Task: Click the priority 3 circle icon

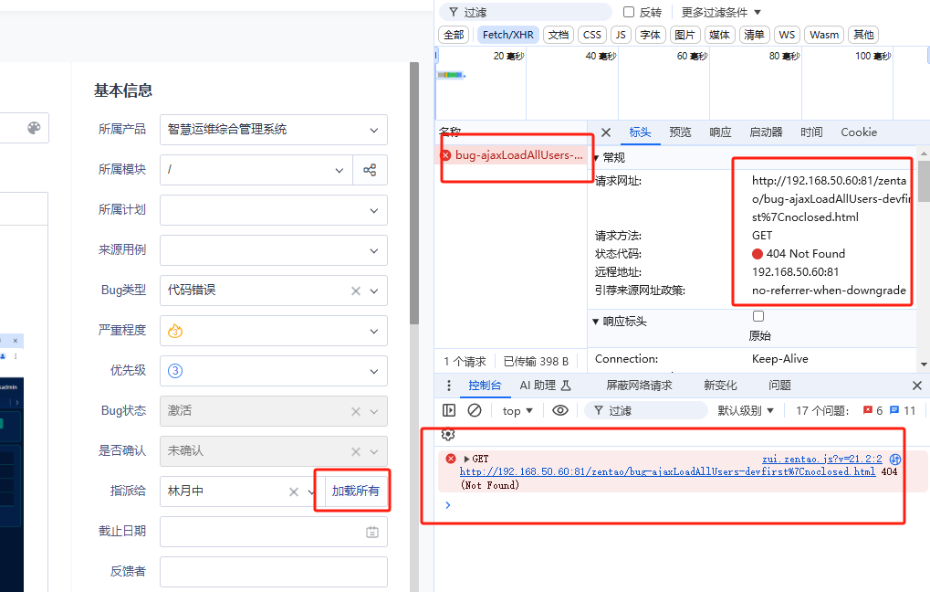Action: (x=175, y=371)
